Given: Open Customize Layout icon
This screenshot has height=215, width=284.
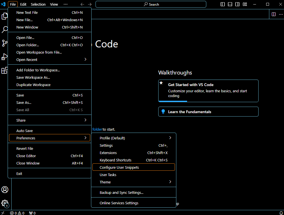Looking at the screenshot, I should [245, 4].
